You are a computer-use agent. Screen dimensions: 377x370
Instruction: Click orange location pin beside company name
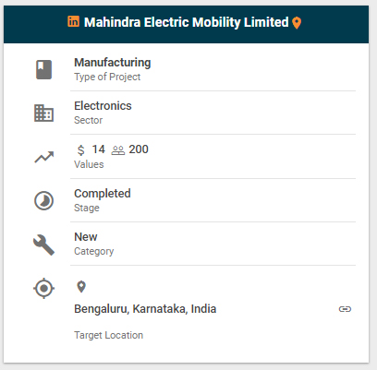click(x=297, y=23)
